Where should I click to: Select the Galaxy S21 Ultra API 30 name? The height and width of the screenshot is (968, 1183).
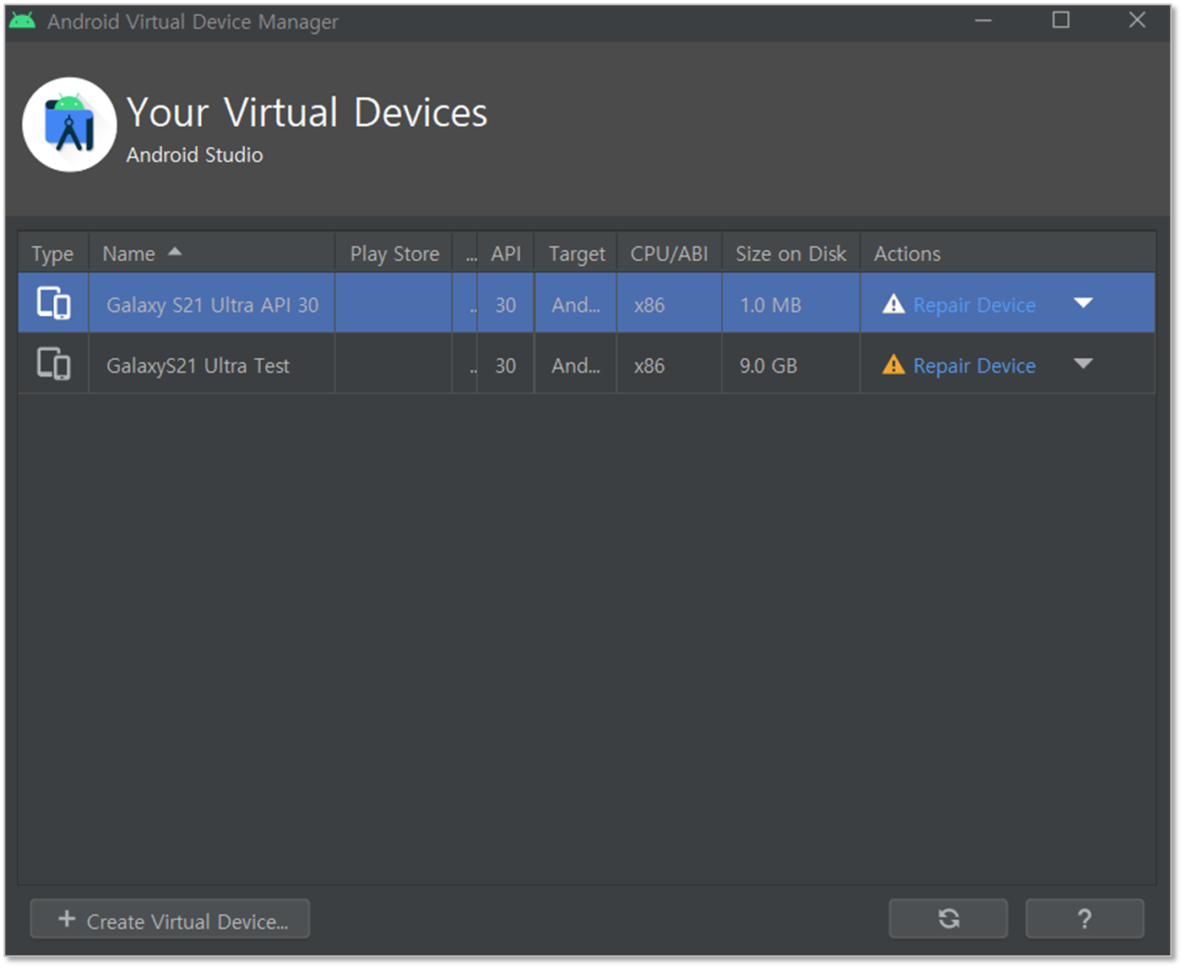[213, 305]
